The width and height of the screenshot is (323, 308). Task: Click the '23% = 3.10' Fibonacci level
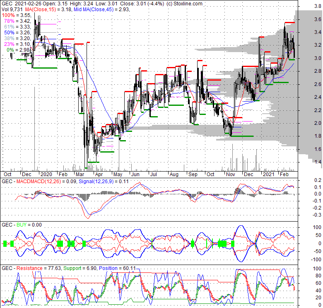tap(17, 44)
